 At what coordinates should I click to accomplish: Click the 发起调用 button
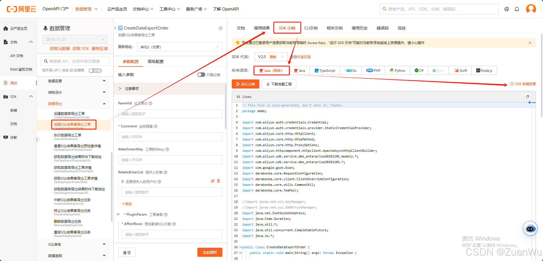tap(210, 252)
